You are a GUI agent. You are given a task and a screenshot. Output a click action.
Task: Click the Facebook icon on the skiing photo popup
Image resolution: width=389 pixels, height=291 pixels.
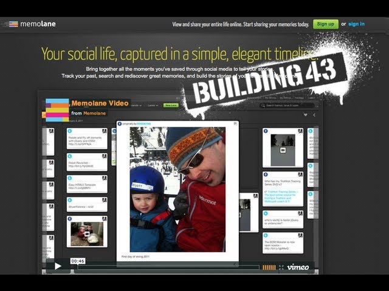(x=120, y=124)
